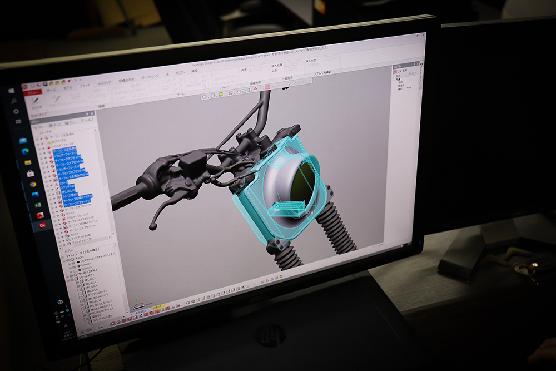556x371 pixels.
Task: Open the Windows Start menu
Action: click(x=11, y=91)
